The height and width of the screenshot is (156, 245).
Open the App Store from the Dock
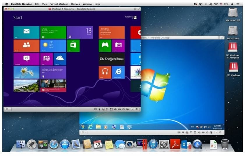[x=65, y=144]
